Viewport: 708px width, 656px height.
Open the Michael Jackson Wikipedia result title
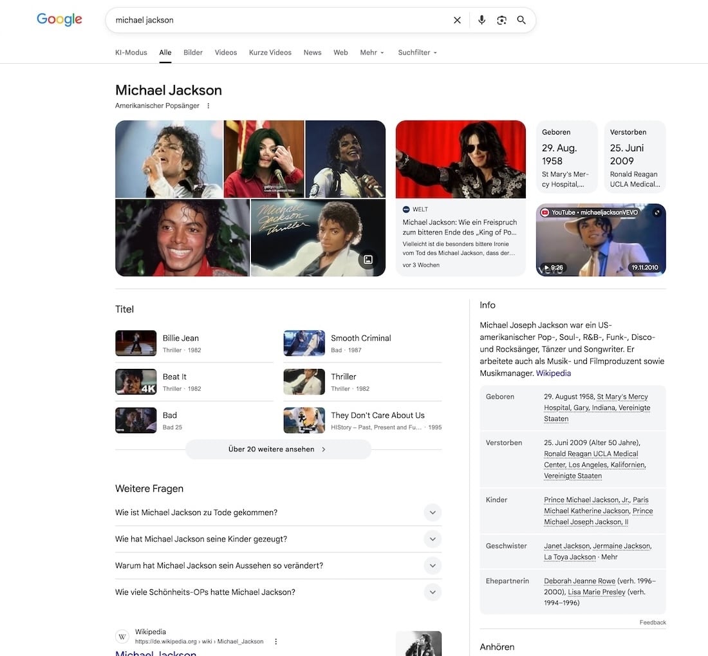click(x=156, y=653)
